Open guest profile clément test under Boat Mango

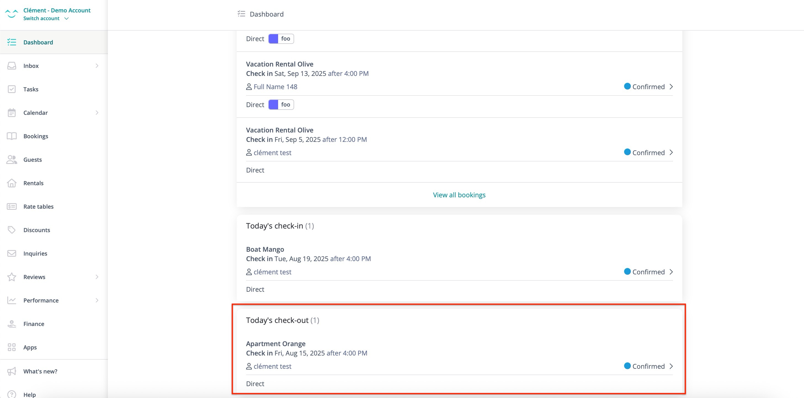pyautogui.click(x=272, y=272)
